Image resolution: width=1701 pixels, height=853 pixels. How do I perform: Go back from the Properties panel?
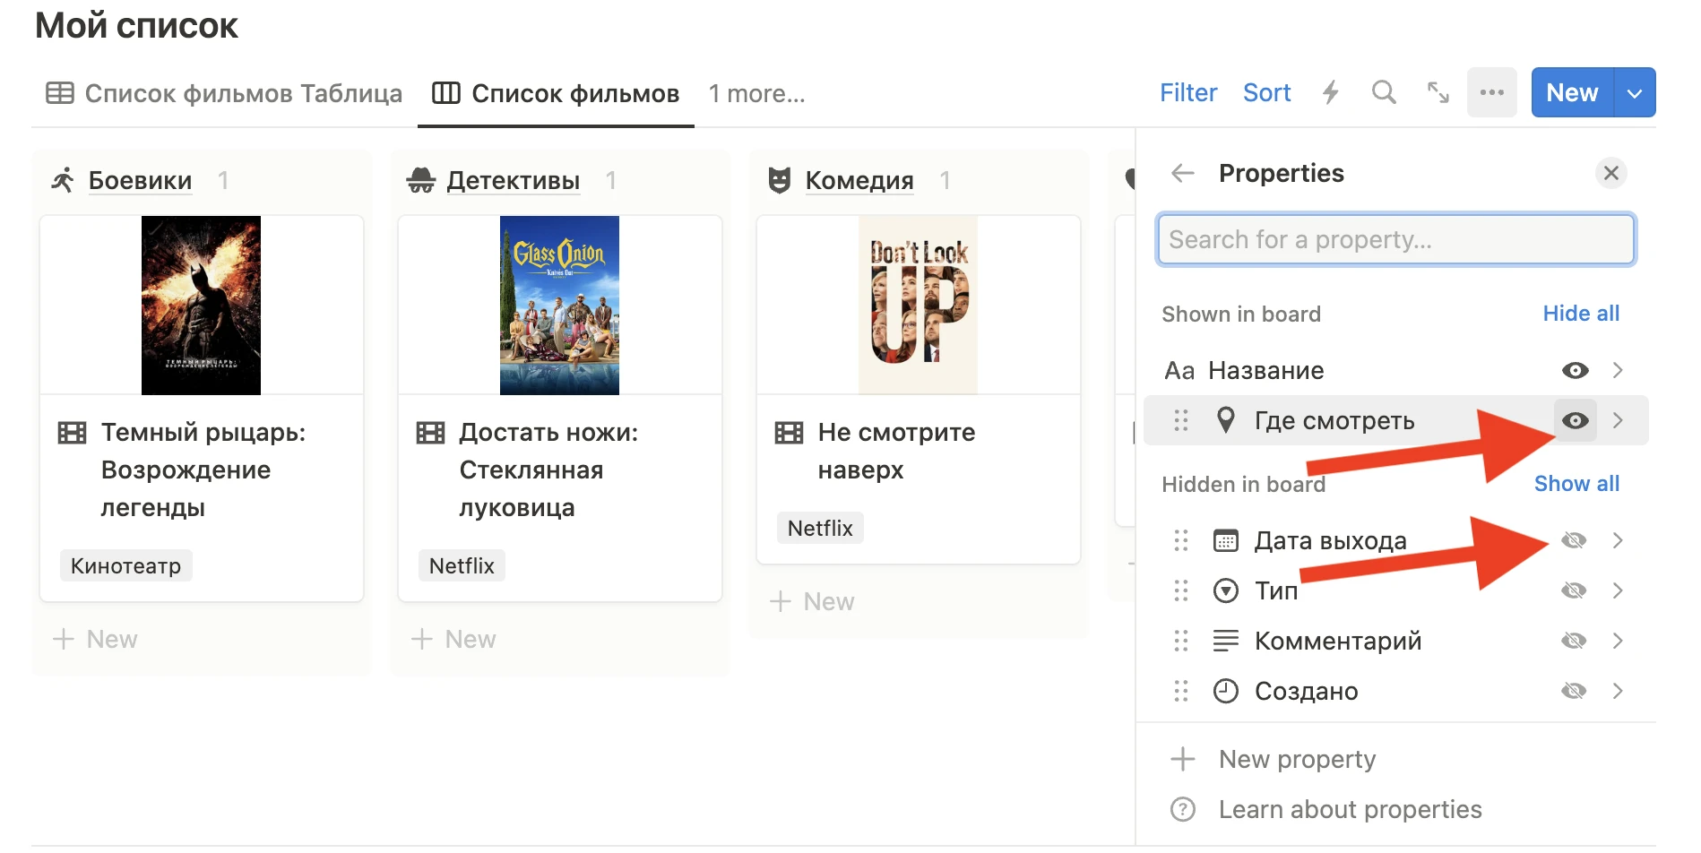click(x=1183, y=173)
